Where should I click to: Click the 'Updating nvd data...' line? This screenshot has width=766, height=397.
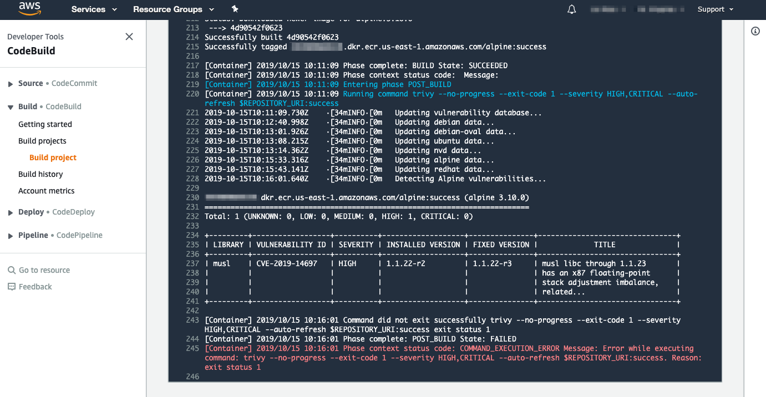pos(343,150)
